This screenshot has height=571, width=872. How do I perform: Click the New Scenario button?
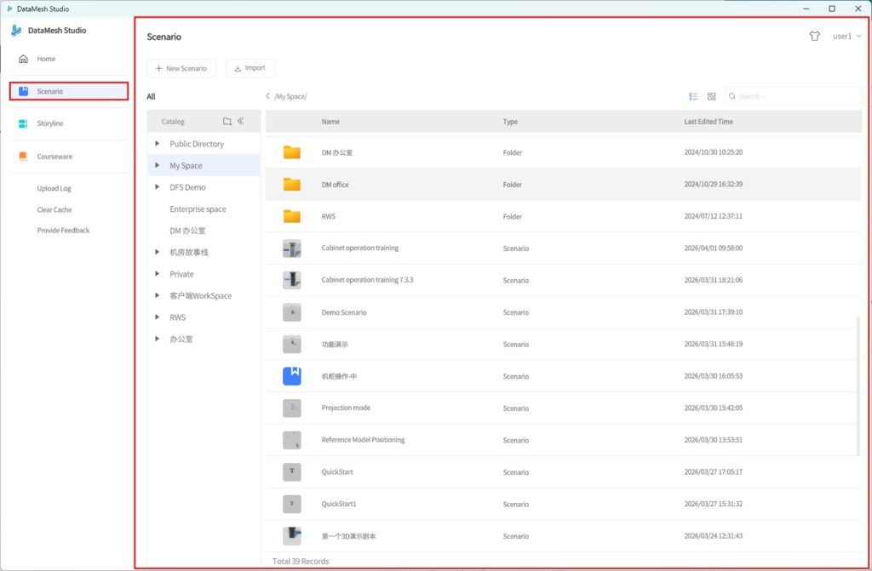tap(181, 68)
